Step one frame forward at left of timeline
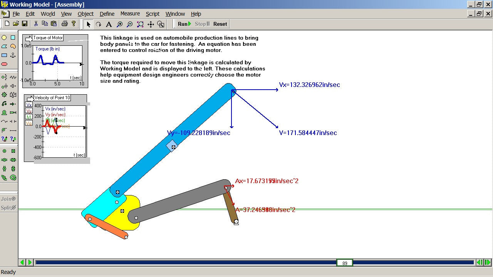 tap(30, 262)
